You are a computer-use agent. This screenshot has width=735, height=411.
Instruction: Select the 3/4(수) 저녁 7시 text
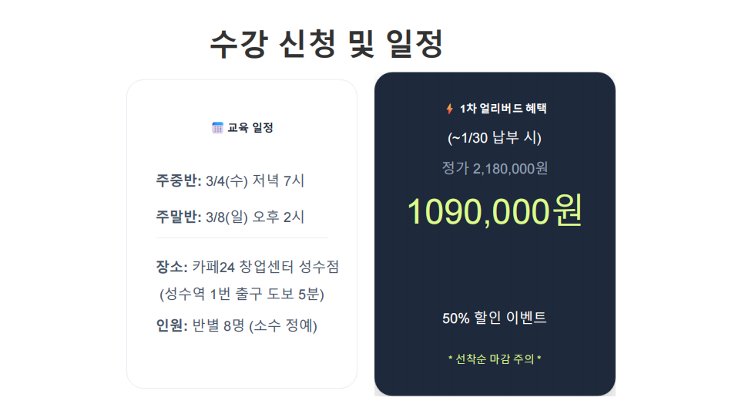[x=255, y=181]
